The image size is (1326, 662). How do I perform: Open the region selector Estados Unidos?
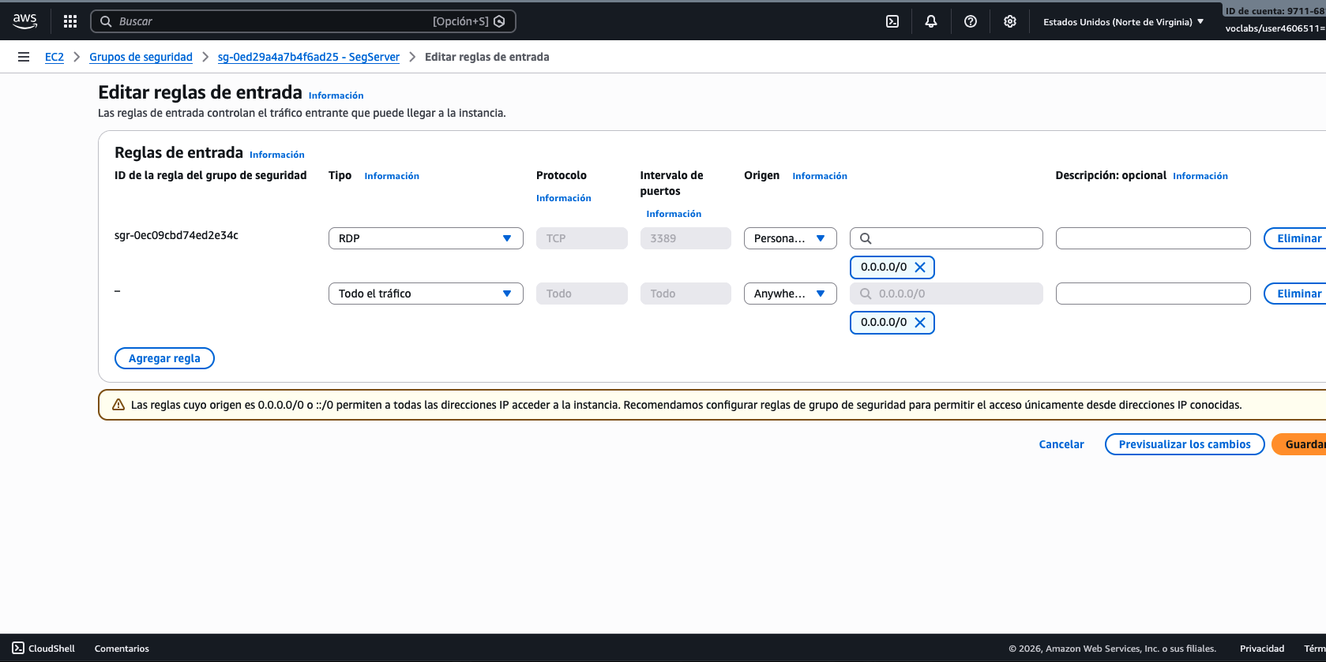click(1123, 22)
